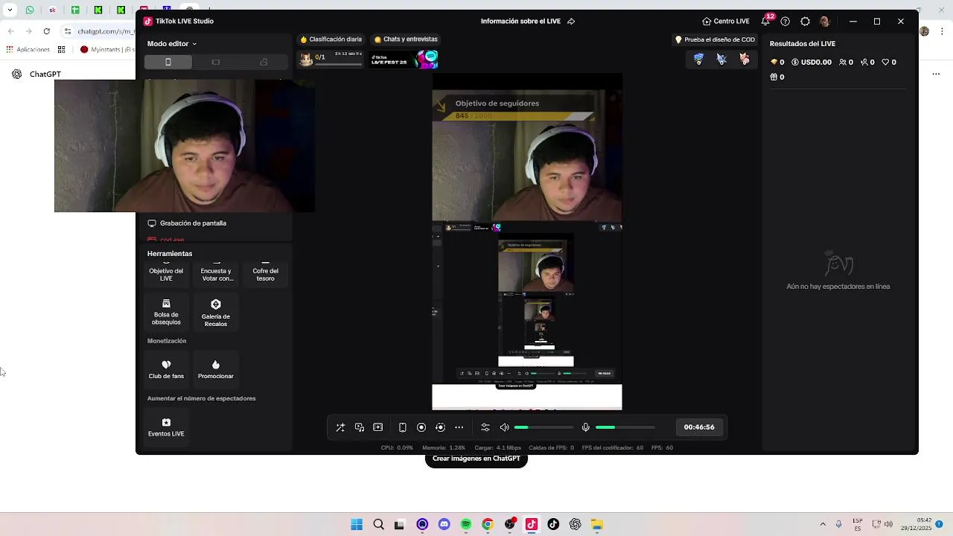Open Clasificación diaria

tap(331, 39)
